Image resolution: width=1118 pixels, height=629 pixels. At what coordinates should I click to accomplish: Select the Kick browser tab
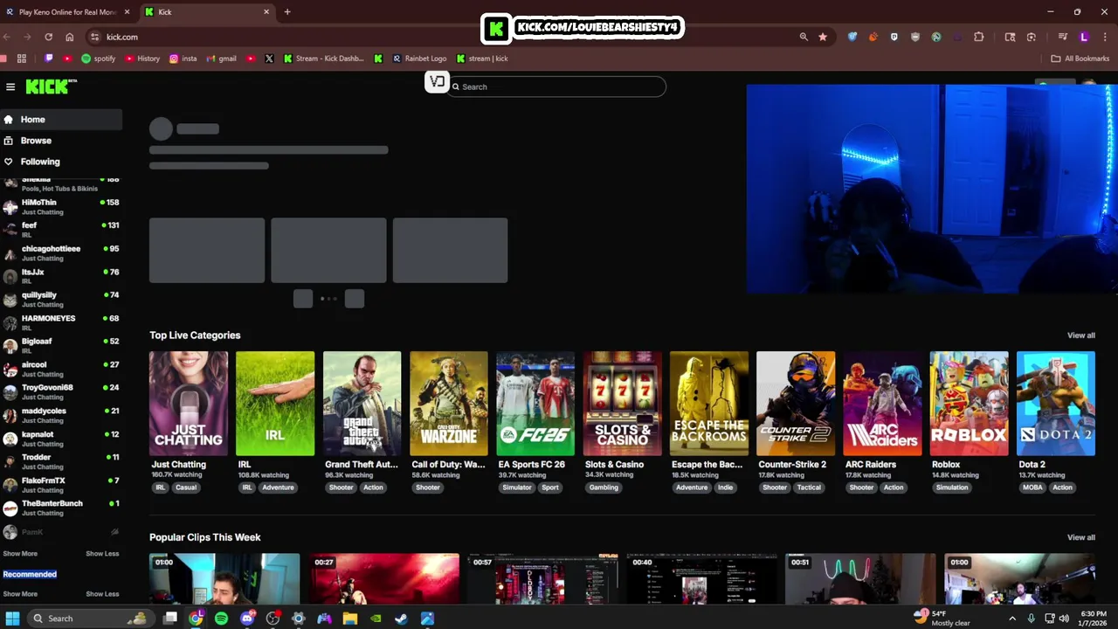click(207, 12)
